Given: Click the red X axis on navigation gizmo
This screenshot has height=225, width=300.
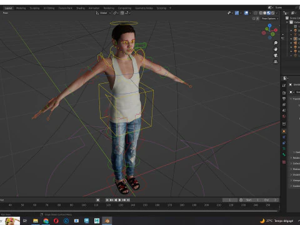Looking at the screenshot, I should [x=276, y=30].
